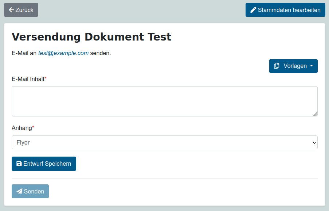Save the draft with Entwurf Speichern

coord(44,164)
